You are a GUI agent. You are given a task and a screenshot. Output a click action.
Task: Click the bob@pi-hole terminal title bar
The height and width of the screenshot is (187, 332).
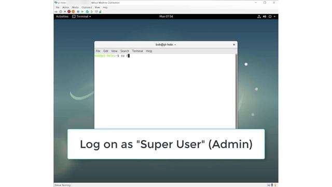(x=166, y=45)
